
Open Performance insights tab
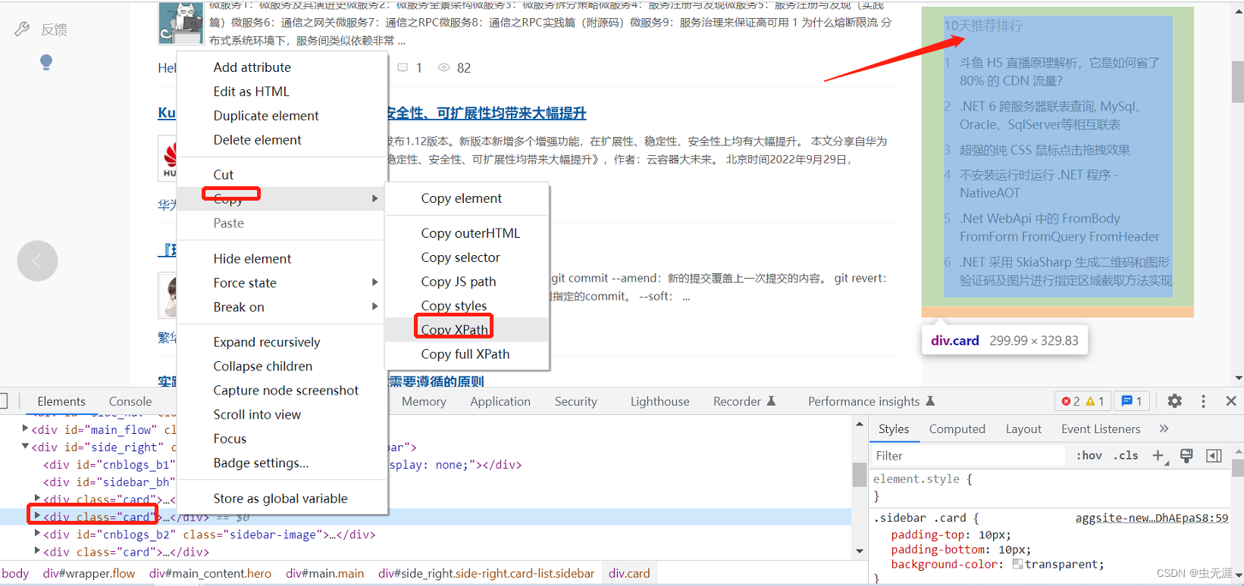tap(871, 401)
